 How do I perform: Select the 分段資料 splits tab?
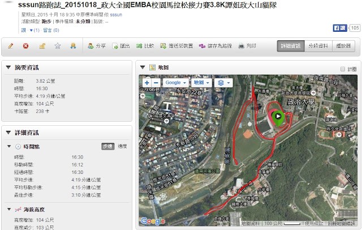tap(318, 46)
